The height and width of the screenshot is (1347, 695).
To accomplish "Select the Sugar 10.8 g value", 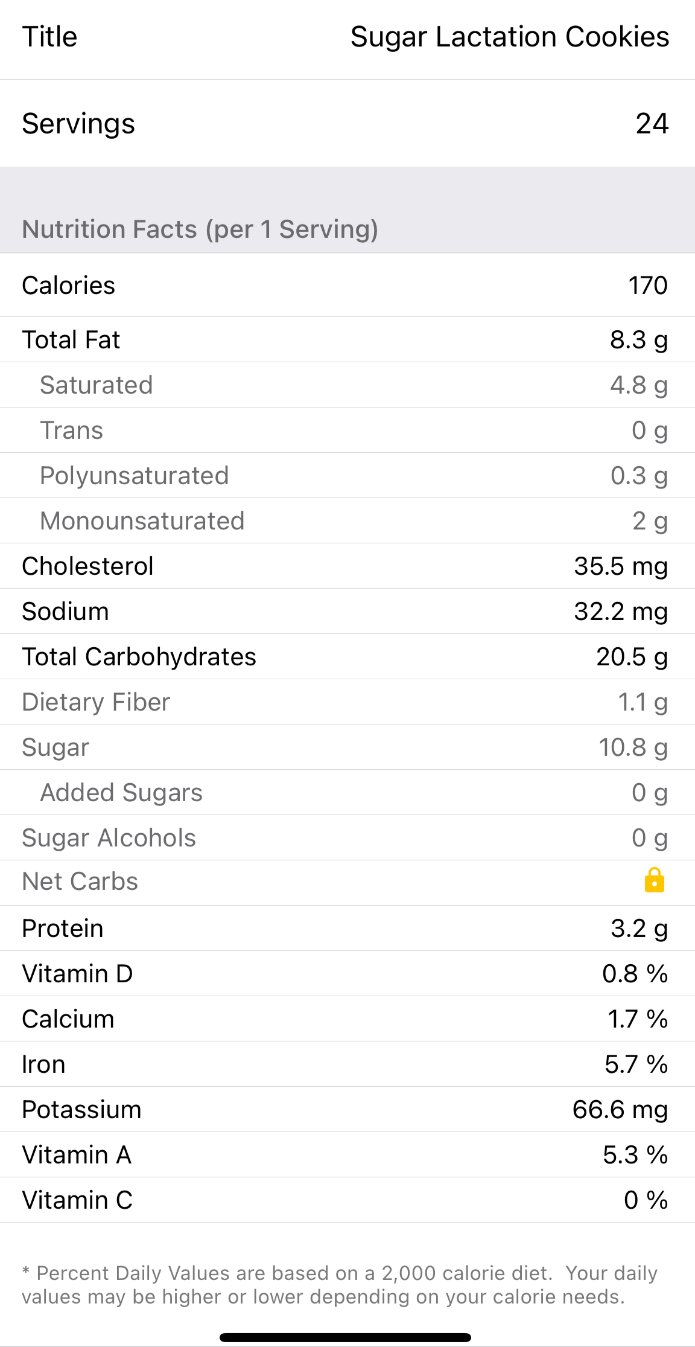I will pos(633,747).
